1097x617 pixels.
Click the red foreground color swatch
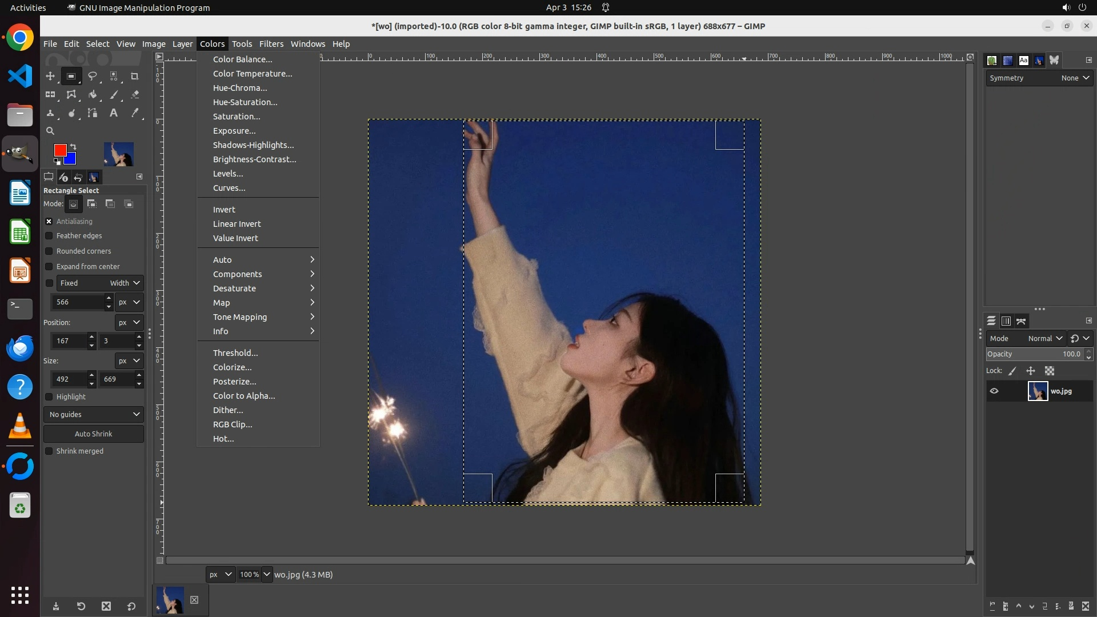pyautogui.click(x=59, y=150)
